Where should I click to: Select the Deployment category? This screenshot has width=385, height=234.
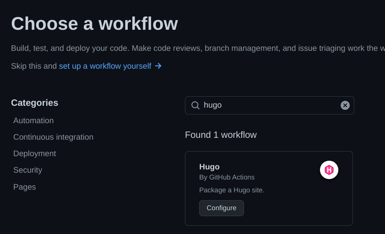[35, 153]
